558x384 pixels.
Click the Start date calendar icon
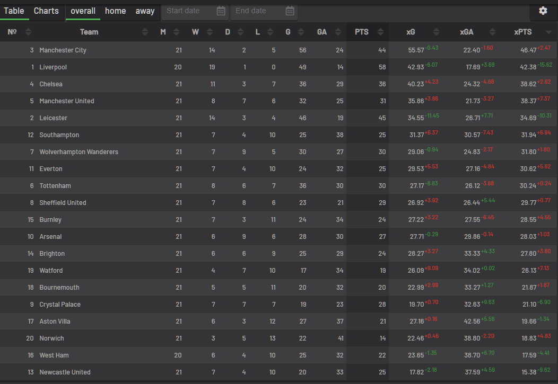point(221,11)
